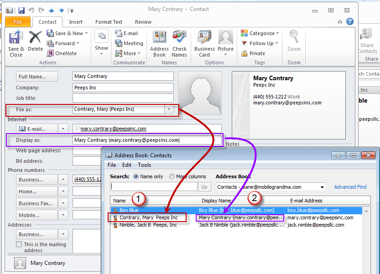Switch to the Review tab
Image resolution: width=380 pixels, height=274 pixels.
143,22
